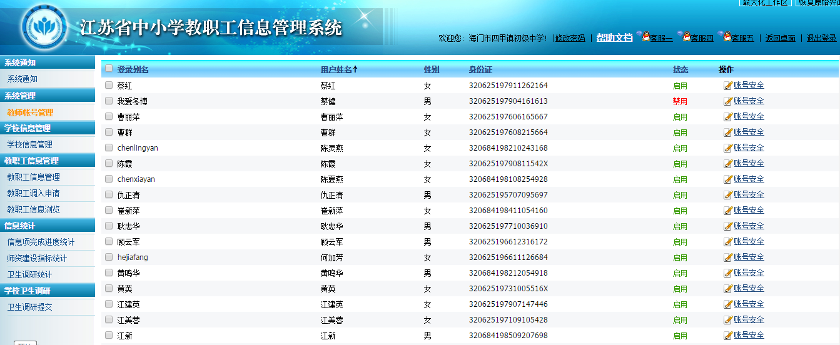Viewport: 840px width, 345px height.
Task: Open 卫生调研统计 in the sidebar
Action: (30, 274)
